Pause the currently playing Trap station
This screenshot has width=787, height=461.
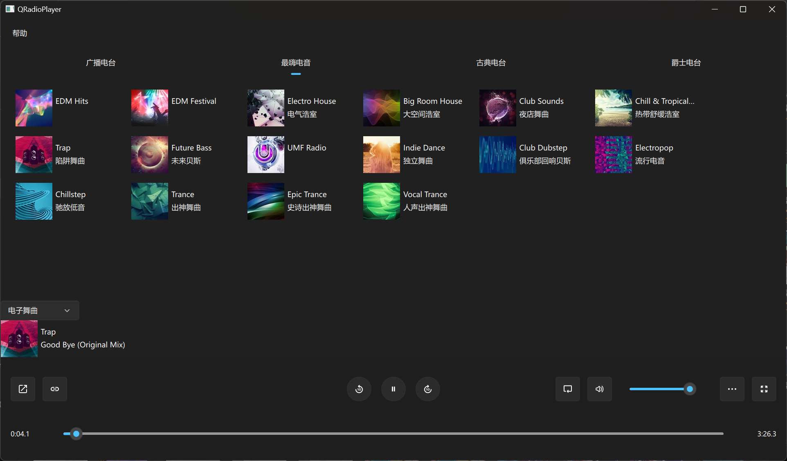point(393,389)
